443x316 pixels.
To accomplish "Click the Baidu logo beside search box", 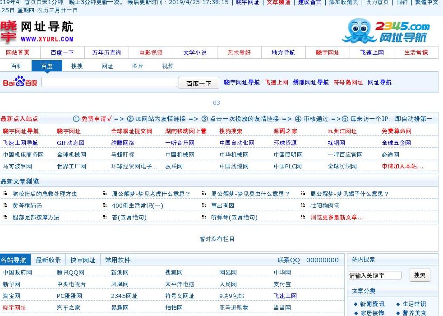I will (20, 82).
